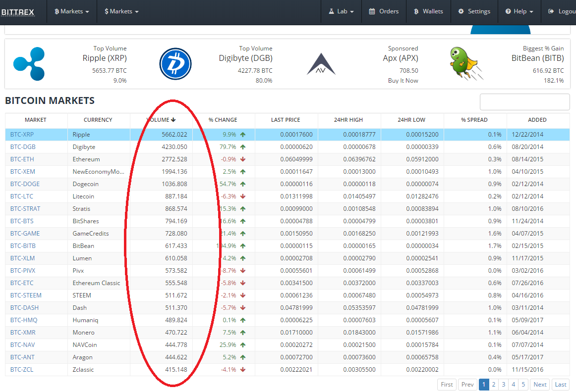Viewport: 576px width, 392px height.
Task: Click the BitBean mascot icon
Action: pyautogui.click(x=466, y=63)
